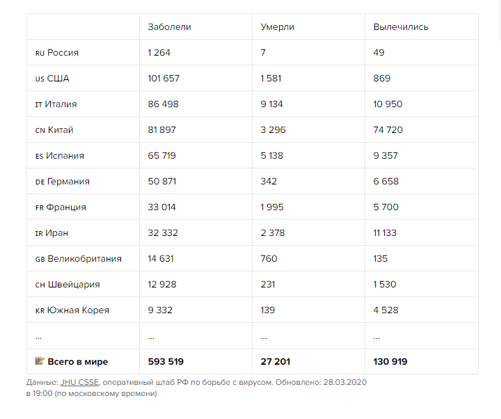Click the Вылечились column header
Image resolution: width=501 pixels, height=419 pixels.
coord(401,27)
